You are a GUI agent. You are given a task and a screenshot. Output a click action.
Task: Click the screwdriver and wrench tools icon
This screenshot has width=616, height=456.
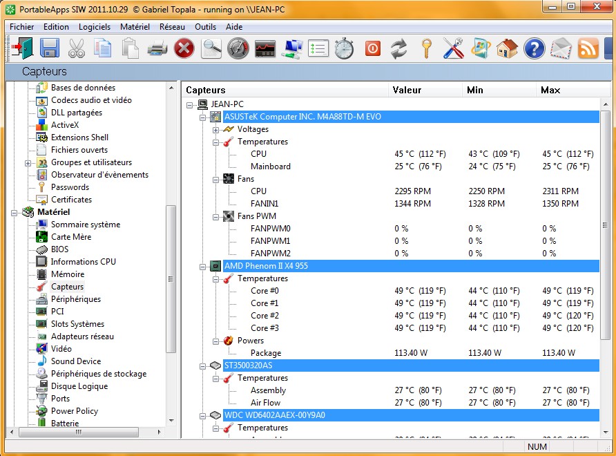pos(453,48)
